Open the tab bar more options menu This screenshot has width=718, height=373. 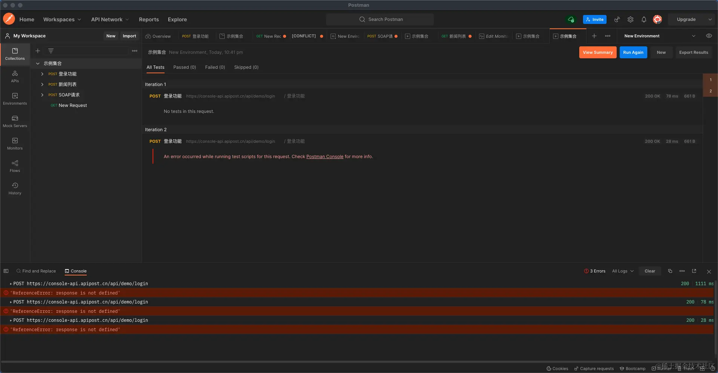click(x=608, y=36)
